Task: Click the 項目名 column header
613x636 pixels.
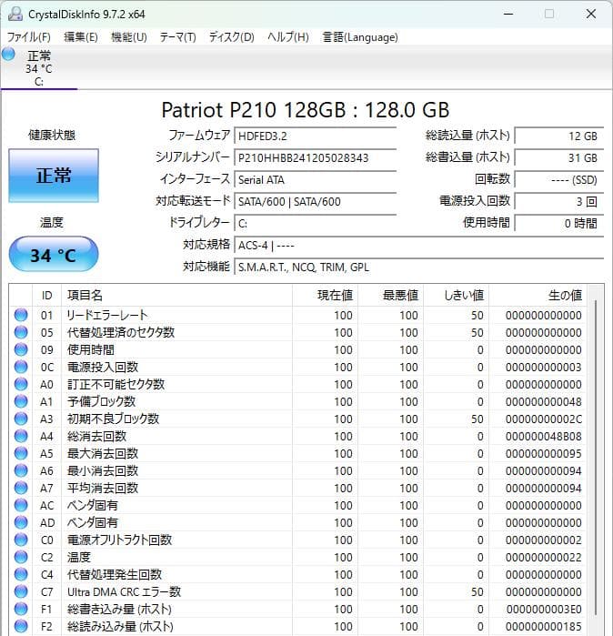Action: click(x=176, y=296)
